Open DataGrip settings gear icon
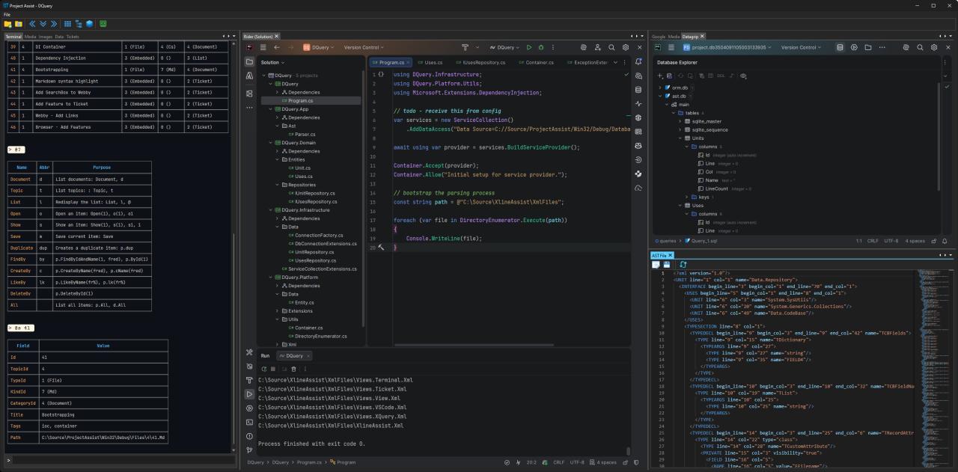 click(x=934, y=47)
